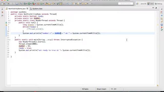
Task: Open the New wizard dropdown arrow
Action: point(4,4)
